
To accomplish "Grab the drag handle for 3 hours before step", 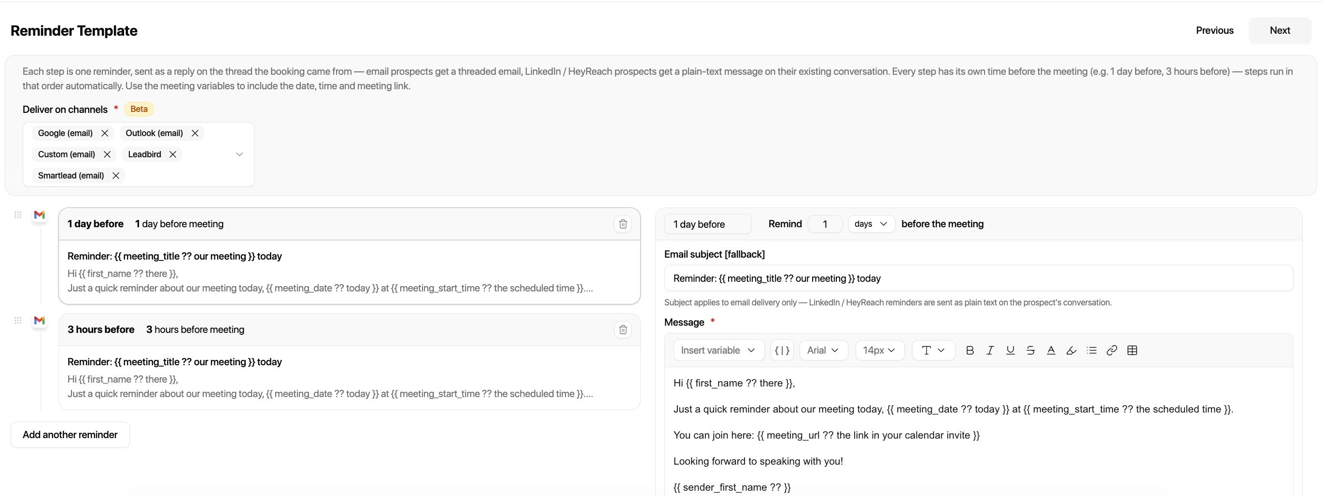I will tap(18, 320).
